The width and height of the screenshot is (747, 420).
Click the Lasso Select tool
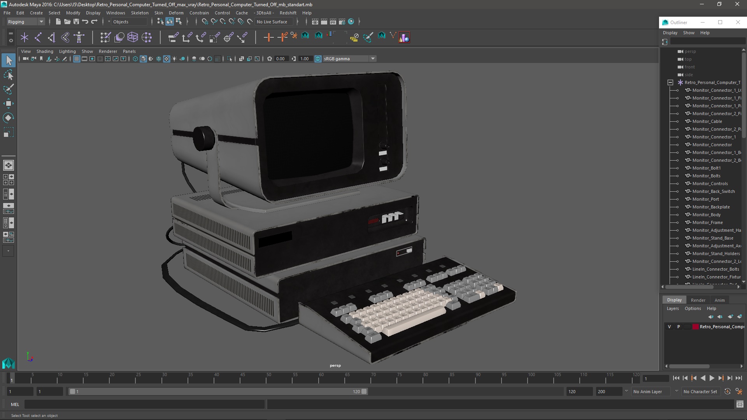pyautogui.click(x=8, y=75)
